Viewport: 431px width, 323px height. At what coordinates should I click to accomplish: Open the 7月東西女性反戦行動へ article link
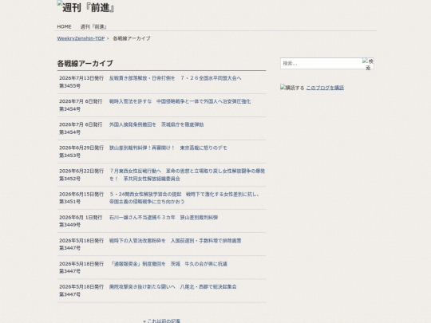click(187, 175)
